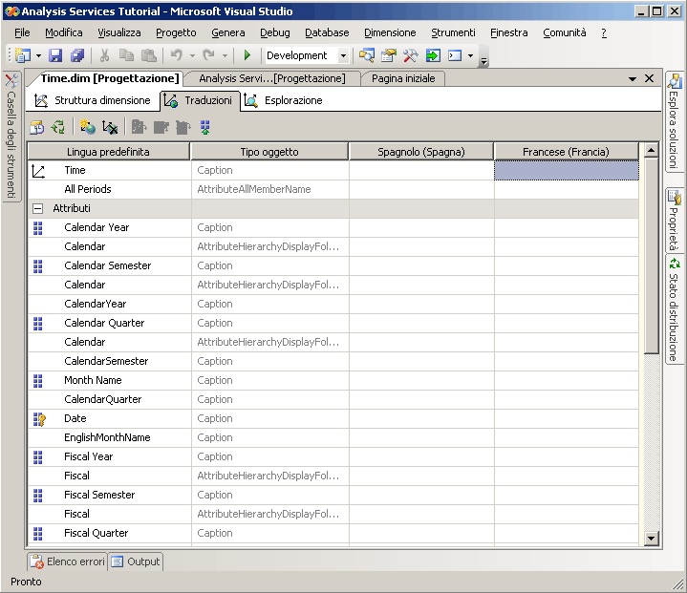
Task: Collapse the Attributi group
Action: [38, 208]
